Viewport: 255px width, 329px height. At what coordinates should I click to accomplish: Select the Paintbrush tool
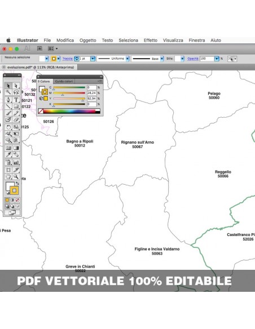pos(8,113)
